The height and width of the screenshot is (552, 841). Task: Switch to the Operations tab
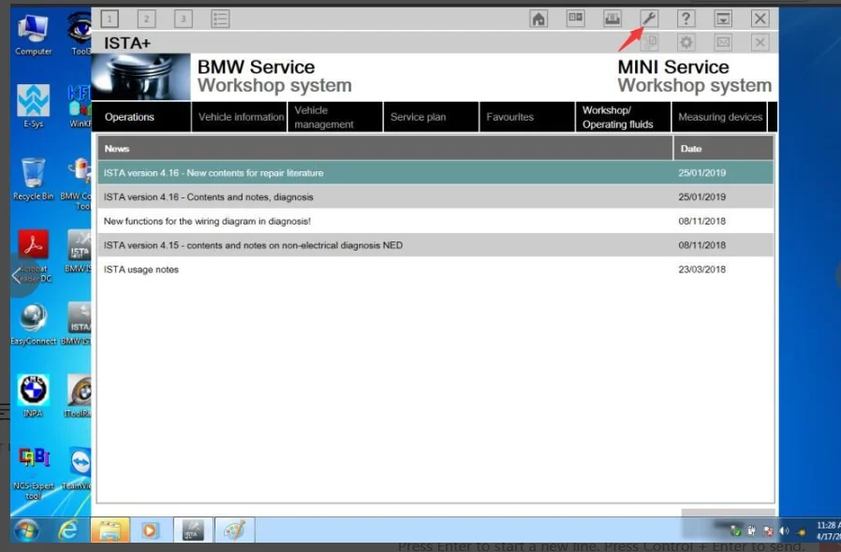point(141,117)
